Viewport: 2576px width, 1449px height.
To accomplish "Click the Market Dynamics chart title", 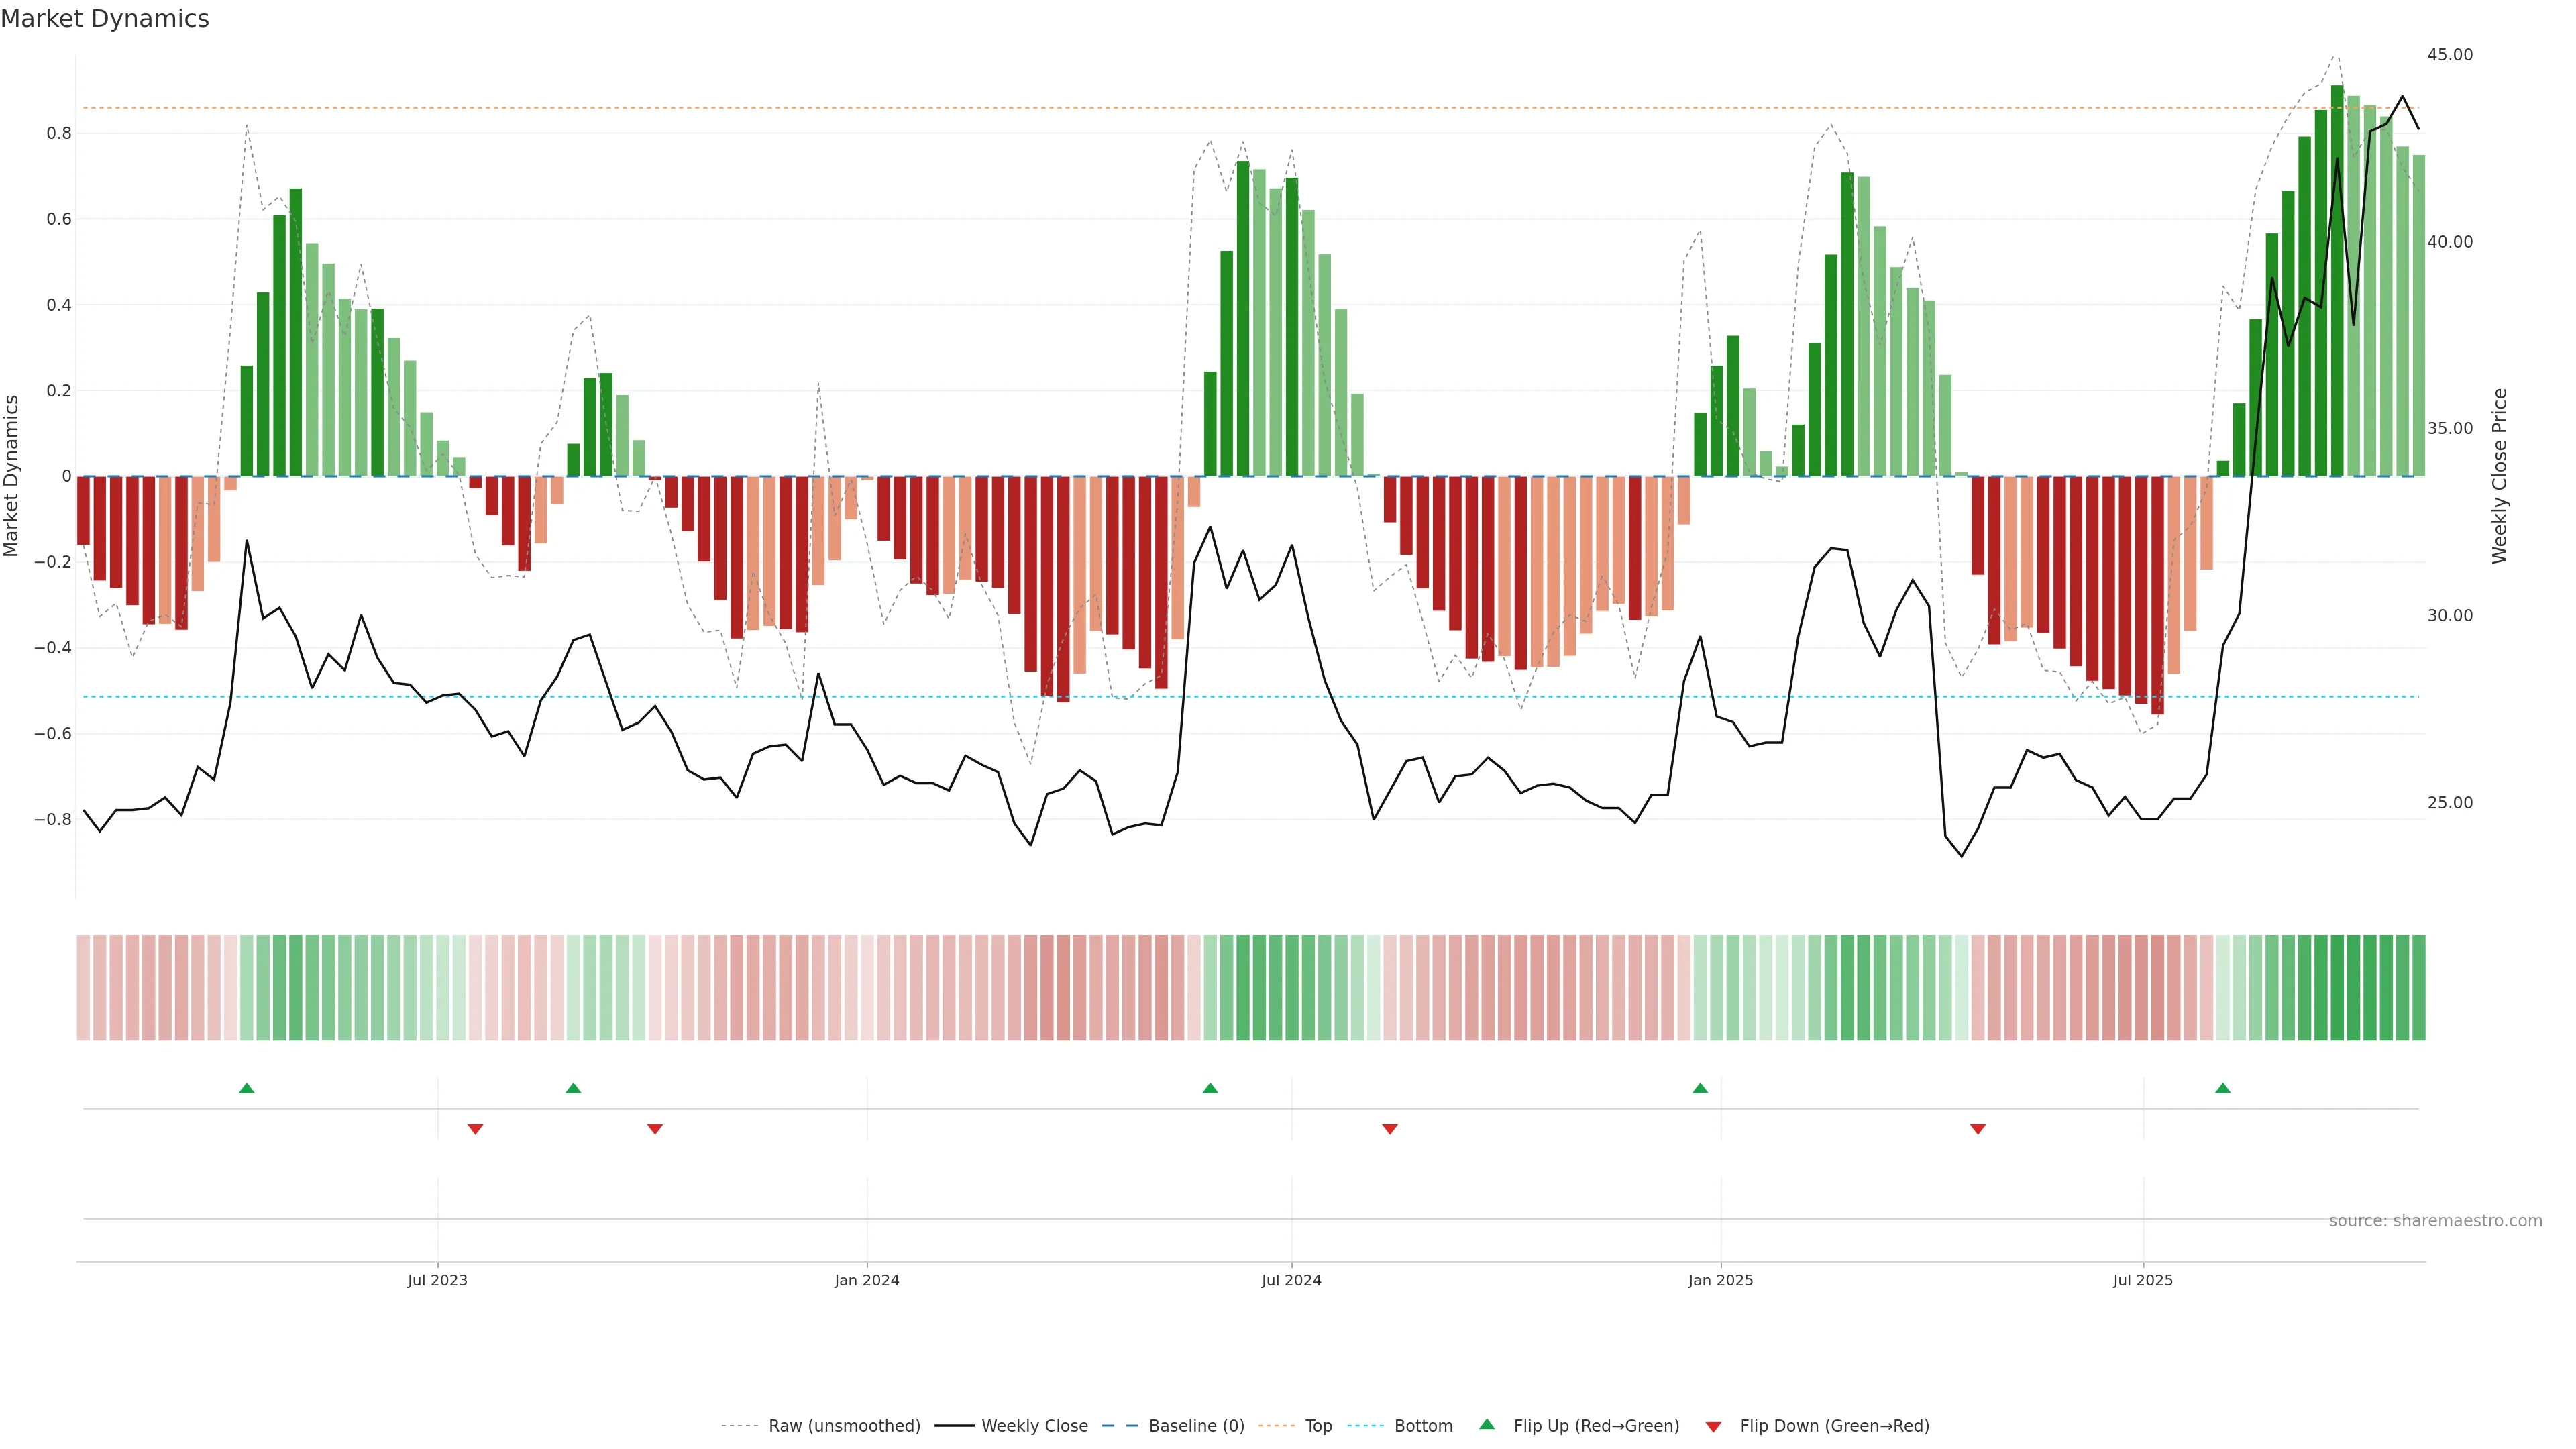I will (x=105, y=19).
